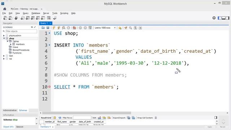The width and height of the screenshot is (231, 130).
Task: Click the rollback transaction icon
Action: pos(85,28)
